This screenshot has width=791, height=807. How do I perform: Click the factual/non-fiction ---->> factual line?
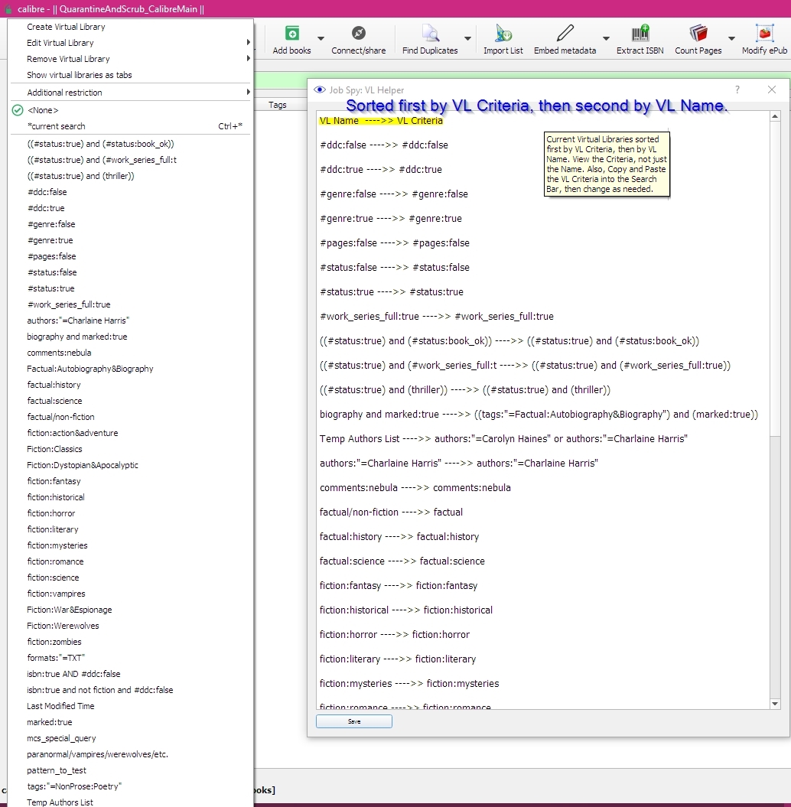(391, 512)
